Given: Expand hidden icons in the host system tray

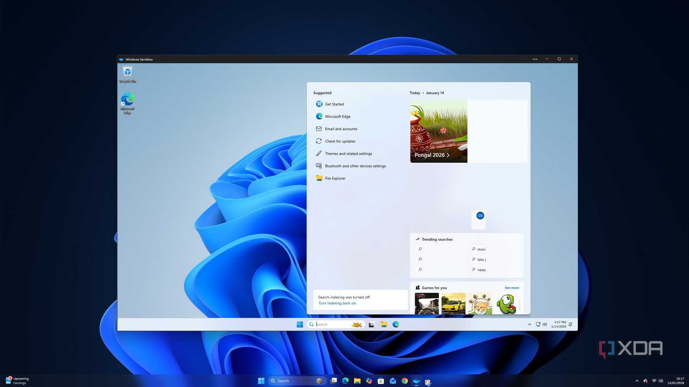Looking at the screenshot, I should (637, 381).
